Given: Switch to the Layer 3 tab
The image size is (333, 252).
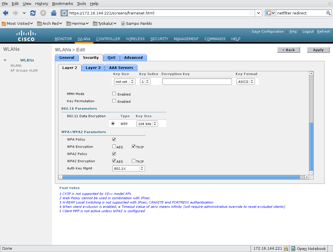Looking at the screenshot, I should coord(93,68).
